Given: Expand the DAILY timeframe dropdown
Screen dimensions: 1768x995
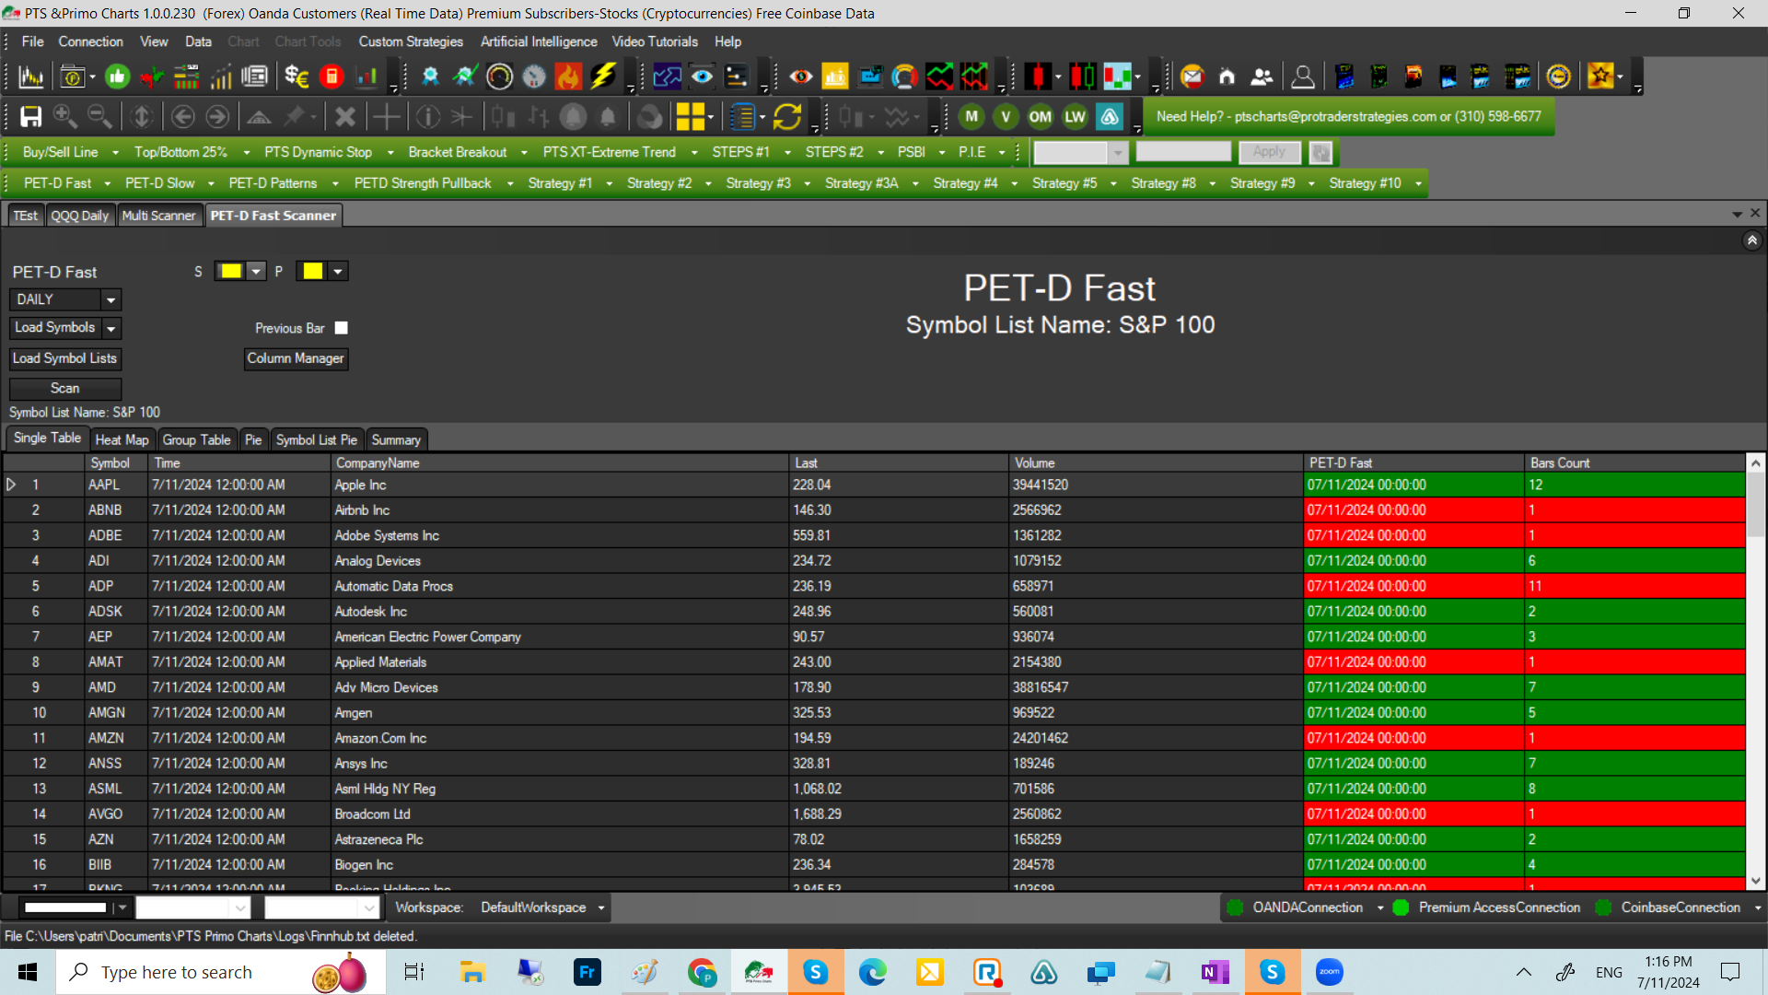Looking at the screenshot, I should coord(110,298).
